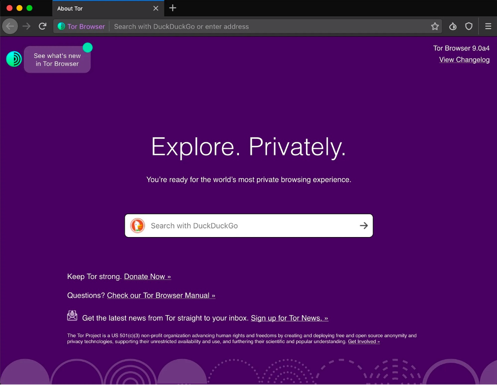Click the Tor Browser identity onion icon

click(x=61, y=27)
